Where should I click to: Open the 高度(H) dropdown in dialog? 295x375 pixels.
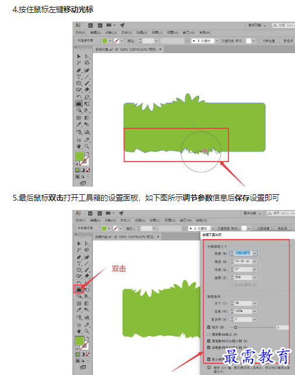coord(255,261)
